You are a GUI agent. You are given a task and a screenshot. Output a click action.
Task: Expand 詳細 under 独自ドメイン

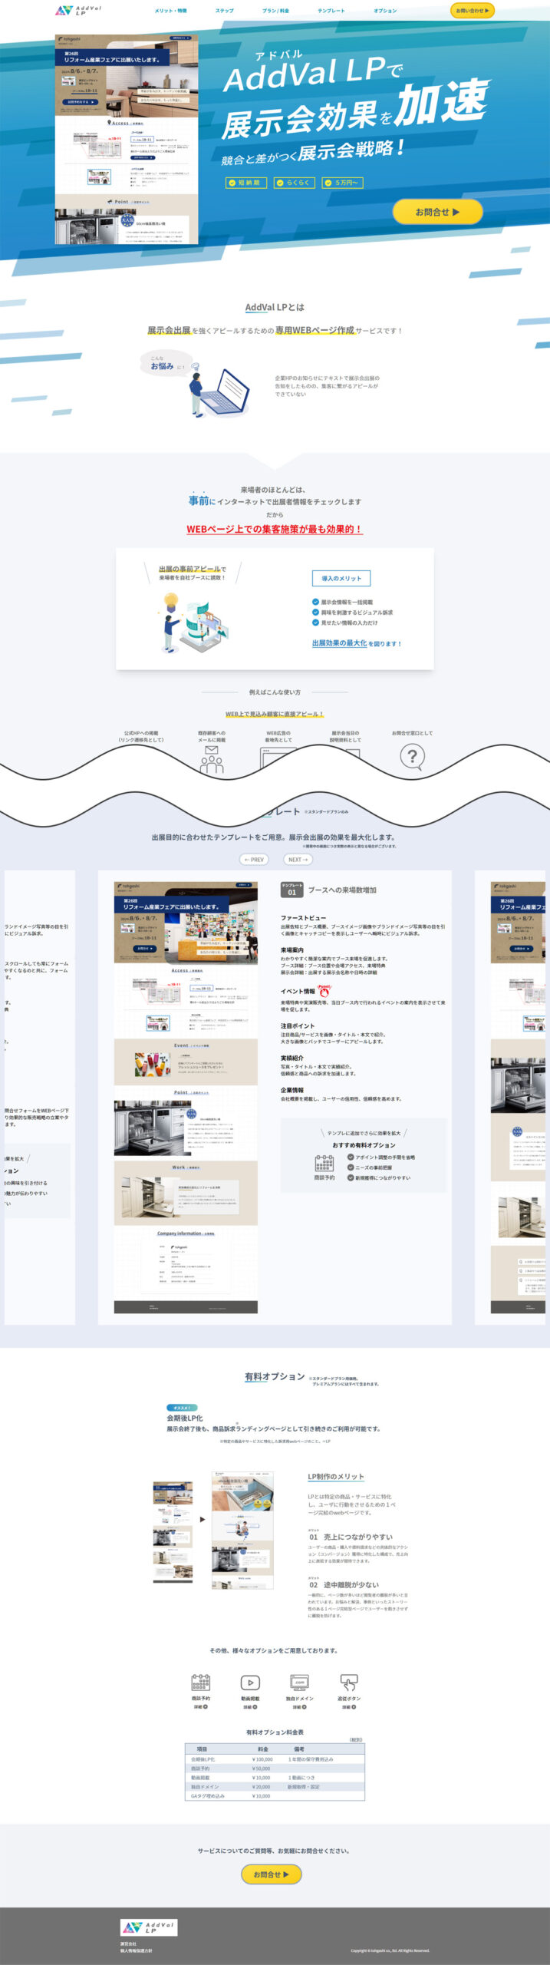click(299, 1707)
